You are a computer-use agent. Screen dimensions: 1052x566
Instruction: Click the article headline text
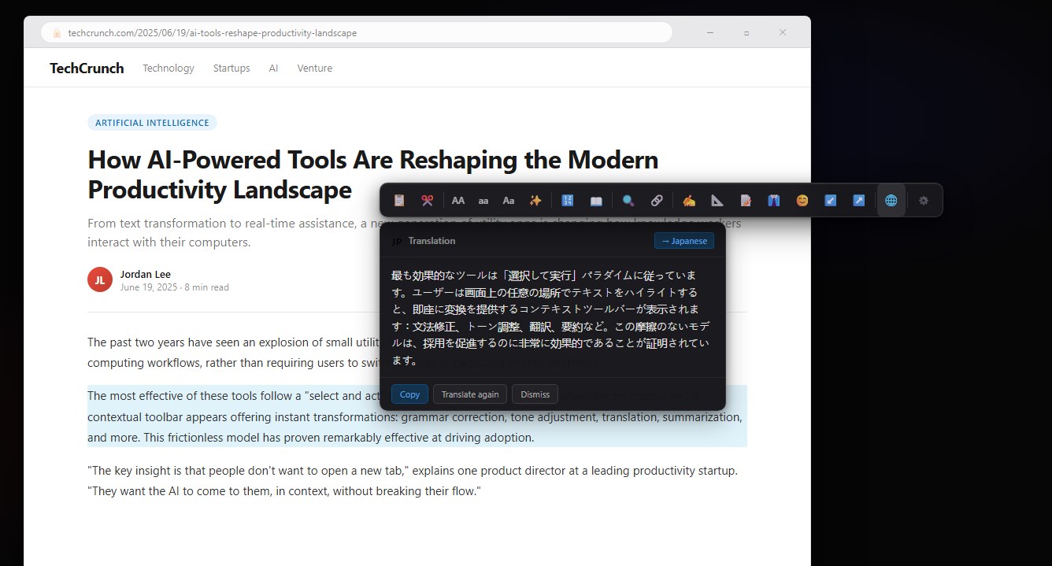click(x=373, y=175)
